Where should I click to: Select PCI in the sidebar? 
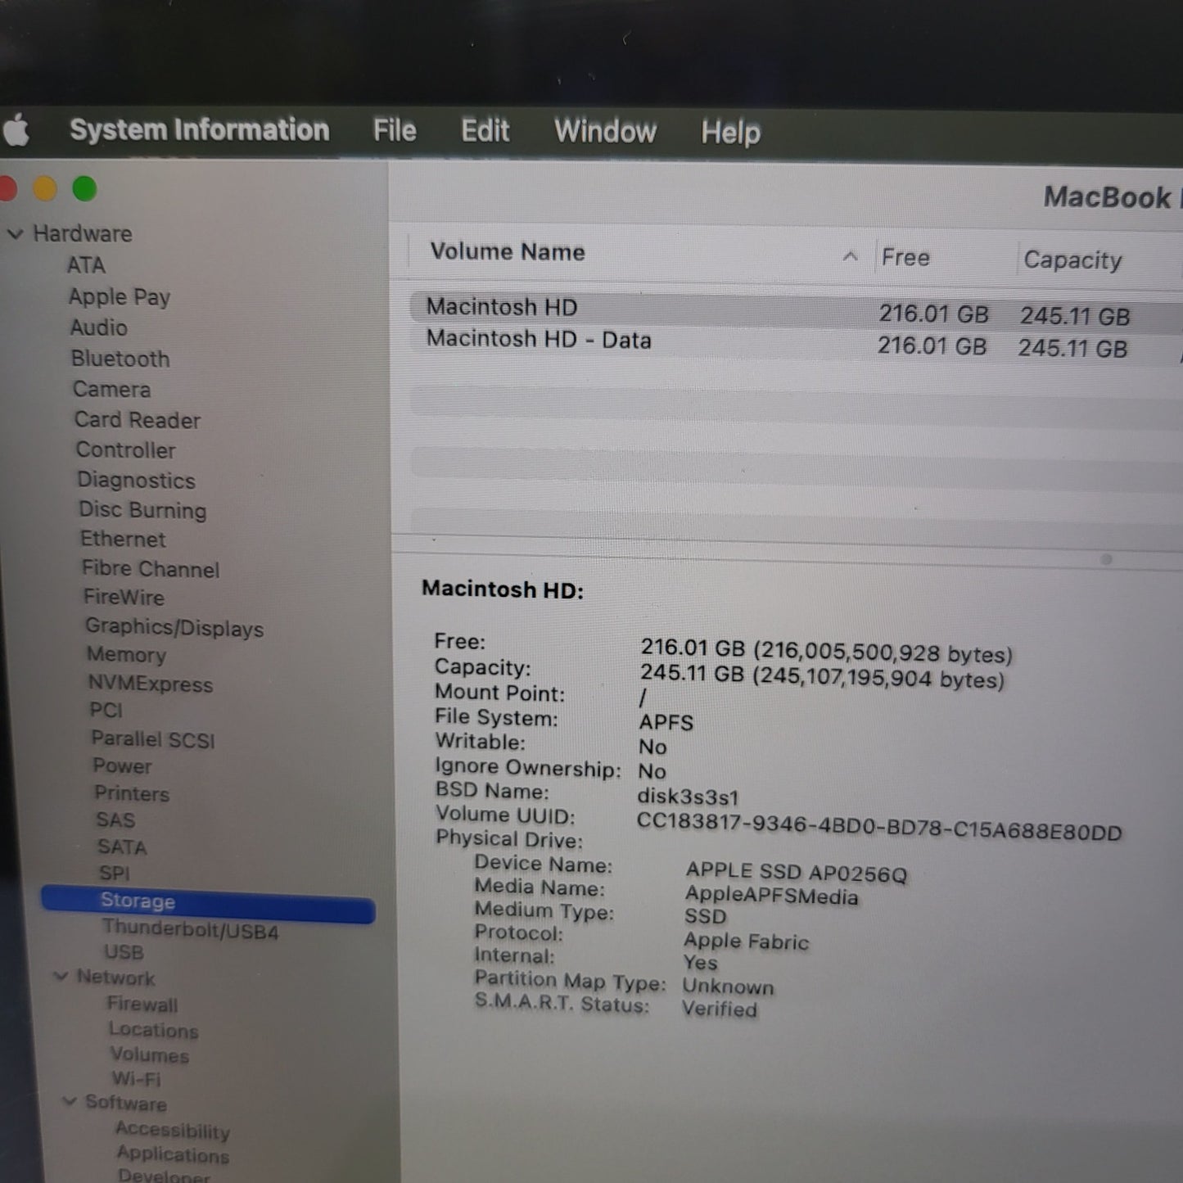(106, 711)
